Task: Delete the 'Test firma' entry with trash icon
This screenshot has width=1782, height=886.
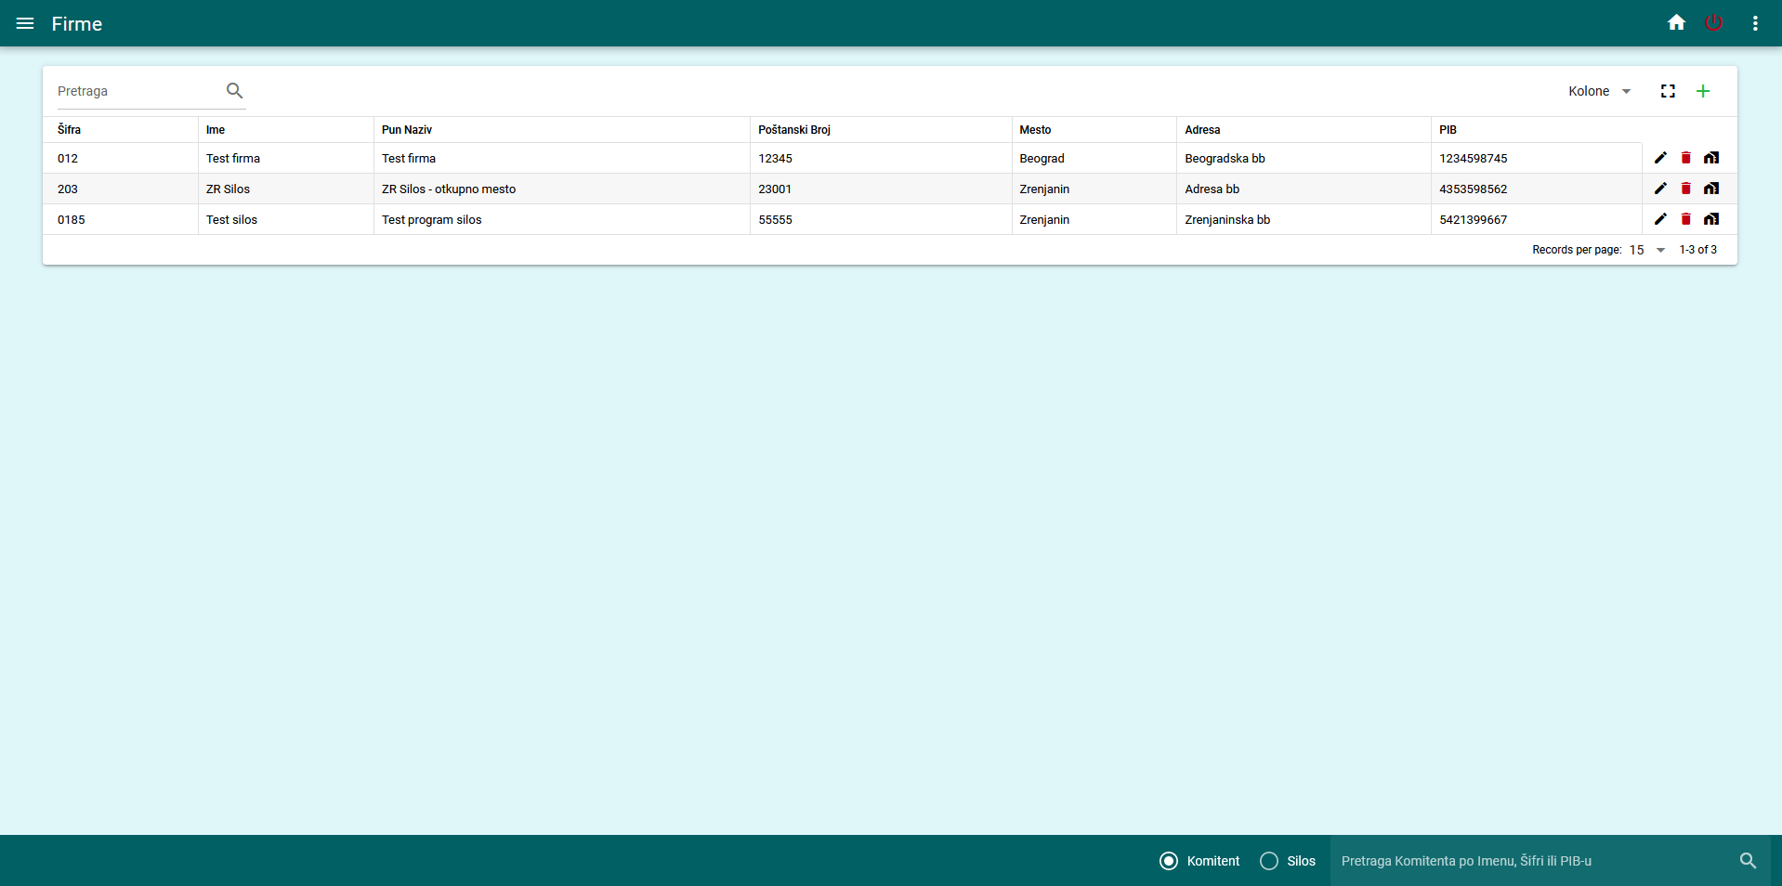Action: tap(1686, 158)
